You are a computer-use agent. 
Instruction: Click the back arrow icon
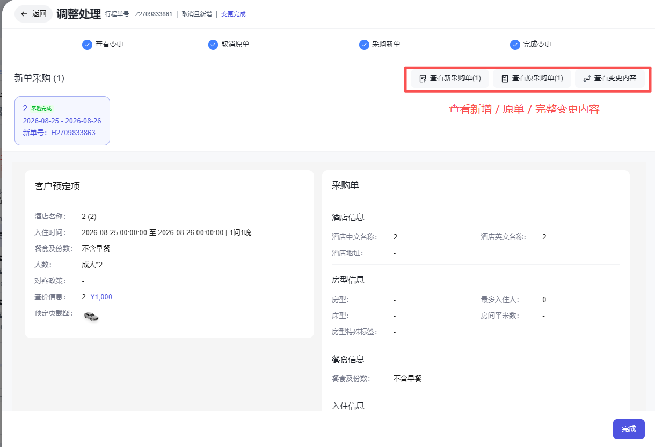[24, 14]
